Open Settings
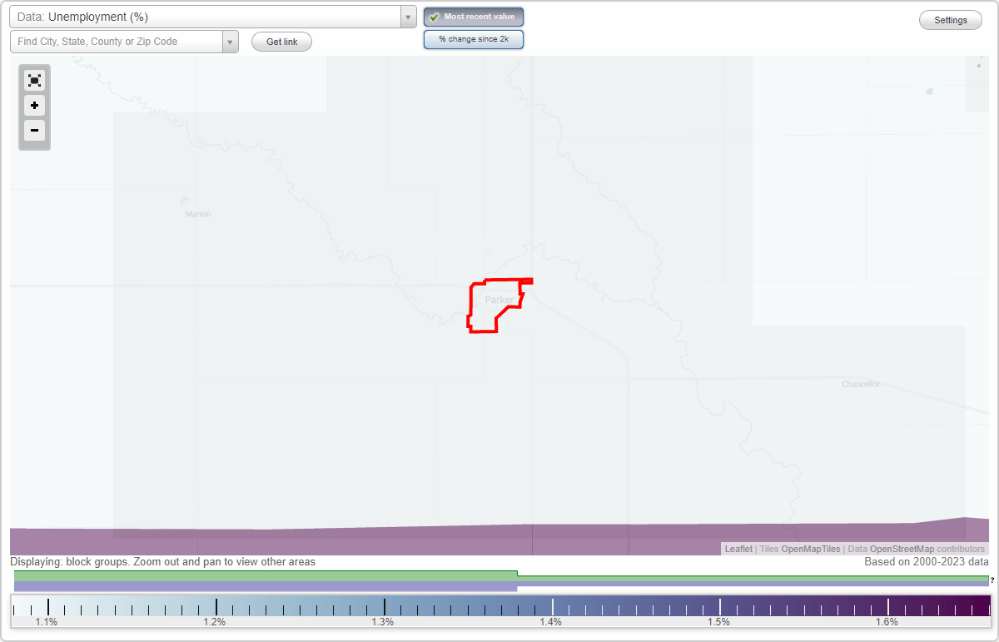The image size is (999, 642). pyautogui.click(x=950, y=19)
